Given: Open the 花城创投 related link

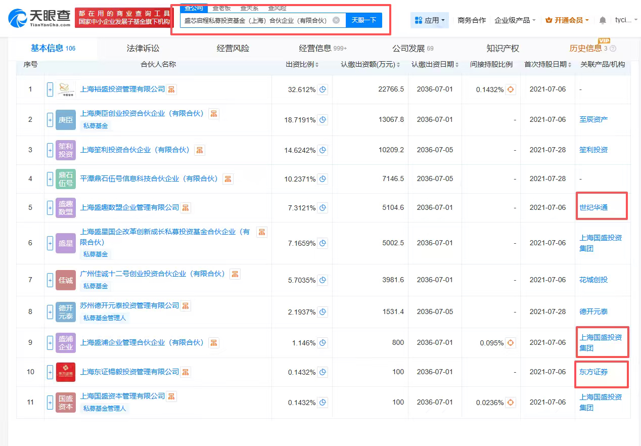Looking at the screenshot, I should 593,280.
